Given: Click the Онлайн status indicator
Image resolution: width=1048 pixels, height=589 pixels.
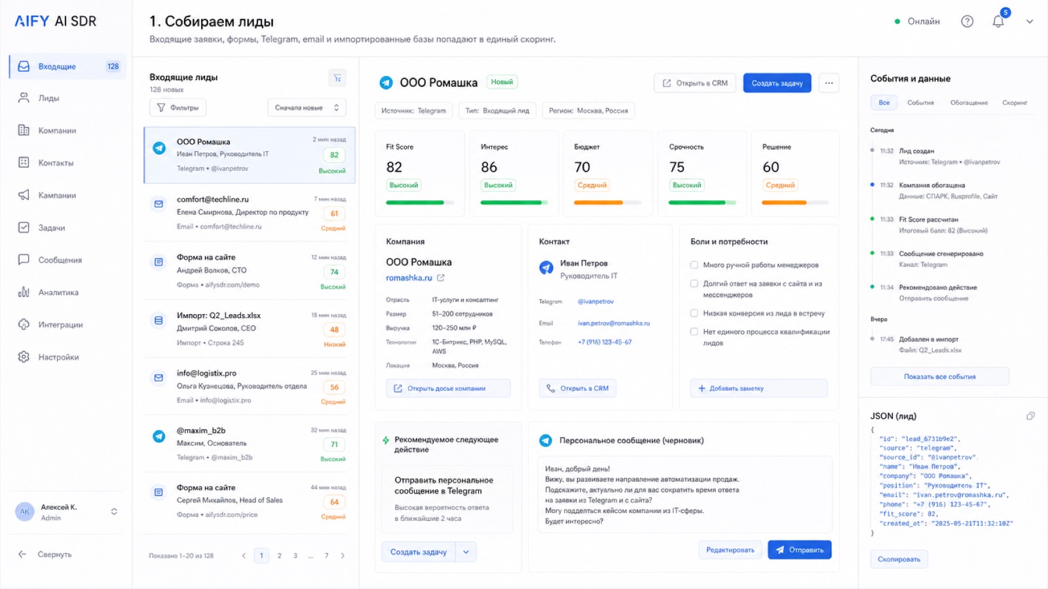Looking at the screenshot, I should pos(917,22).
